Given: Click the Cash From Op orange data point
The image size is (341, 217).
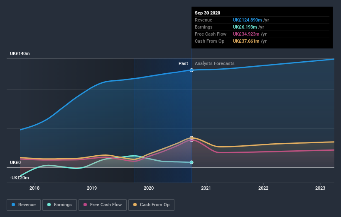Looking at the screenshot, I should 191,138.
